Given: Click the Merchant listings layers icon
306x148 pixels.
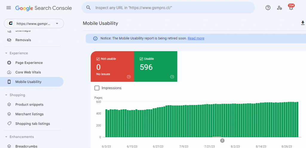Looking at the screenshot, I should (9, 114).
